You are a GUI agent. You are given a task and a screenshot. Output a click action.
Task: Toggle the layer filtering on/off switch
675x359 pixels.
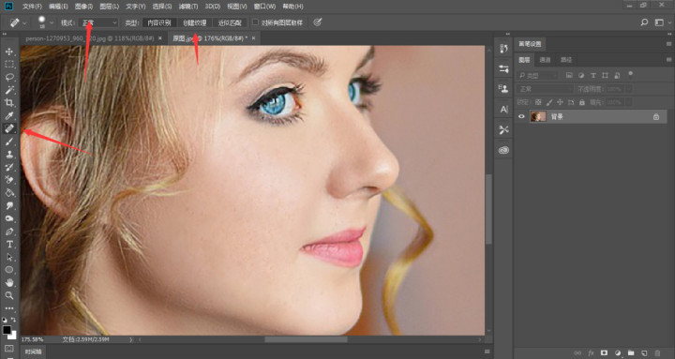pyautogui.click(x=631, y=74)
